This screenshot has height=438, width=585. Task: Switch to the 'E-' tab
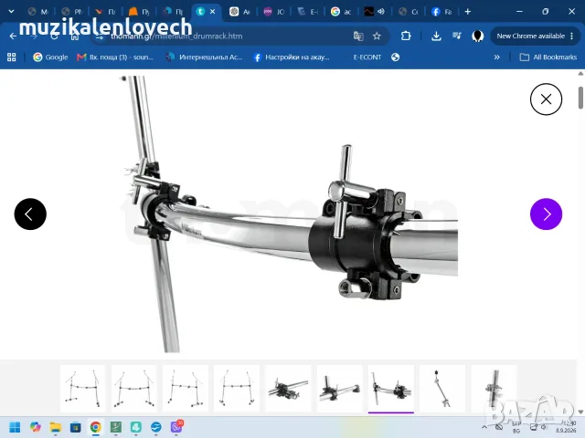[x=307, y=12]
